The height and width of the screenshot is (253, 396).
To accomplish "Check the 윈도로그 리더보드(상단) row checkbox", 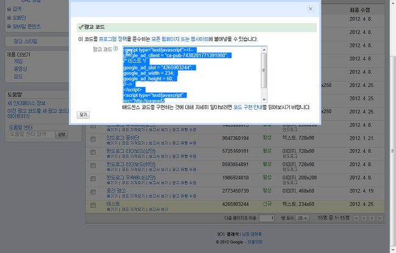I will click(93, 152).
